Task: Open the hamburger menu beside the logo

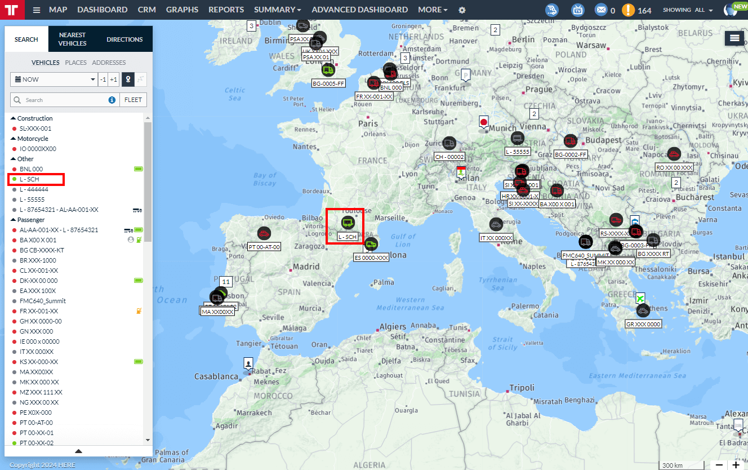Action: (x=37, y=10)
